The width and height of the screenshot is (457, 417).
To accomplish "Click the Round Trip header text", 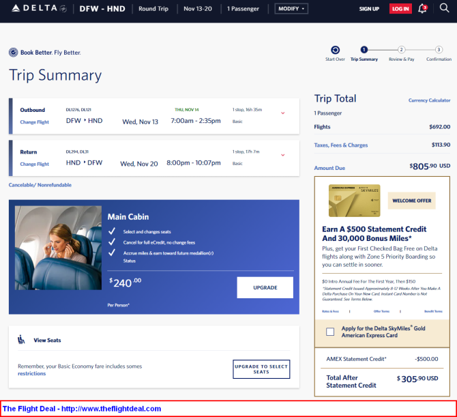I will (153, 9).
